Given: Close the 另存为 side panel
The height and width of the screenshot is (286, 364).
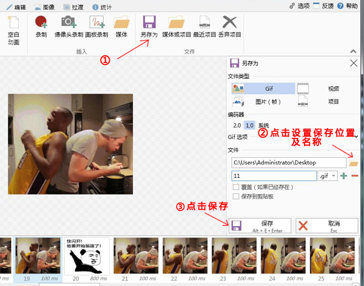Looking at the screenshot, I should coord(354,63).
